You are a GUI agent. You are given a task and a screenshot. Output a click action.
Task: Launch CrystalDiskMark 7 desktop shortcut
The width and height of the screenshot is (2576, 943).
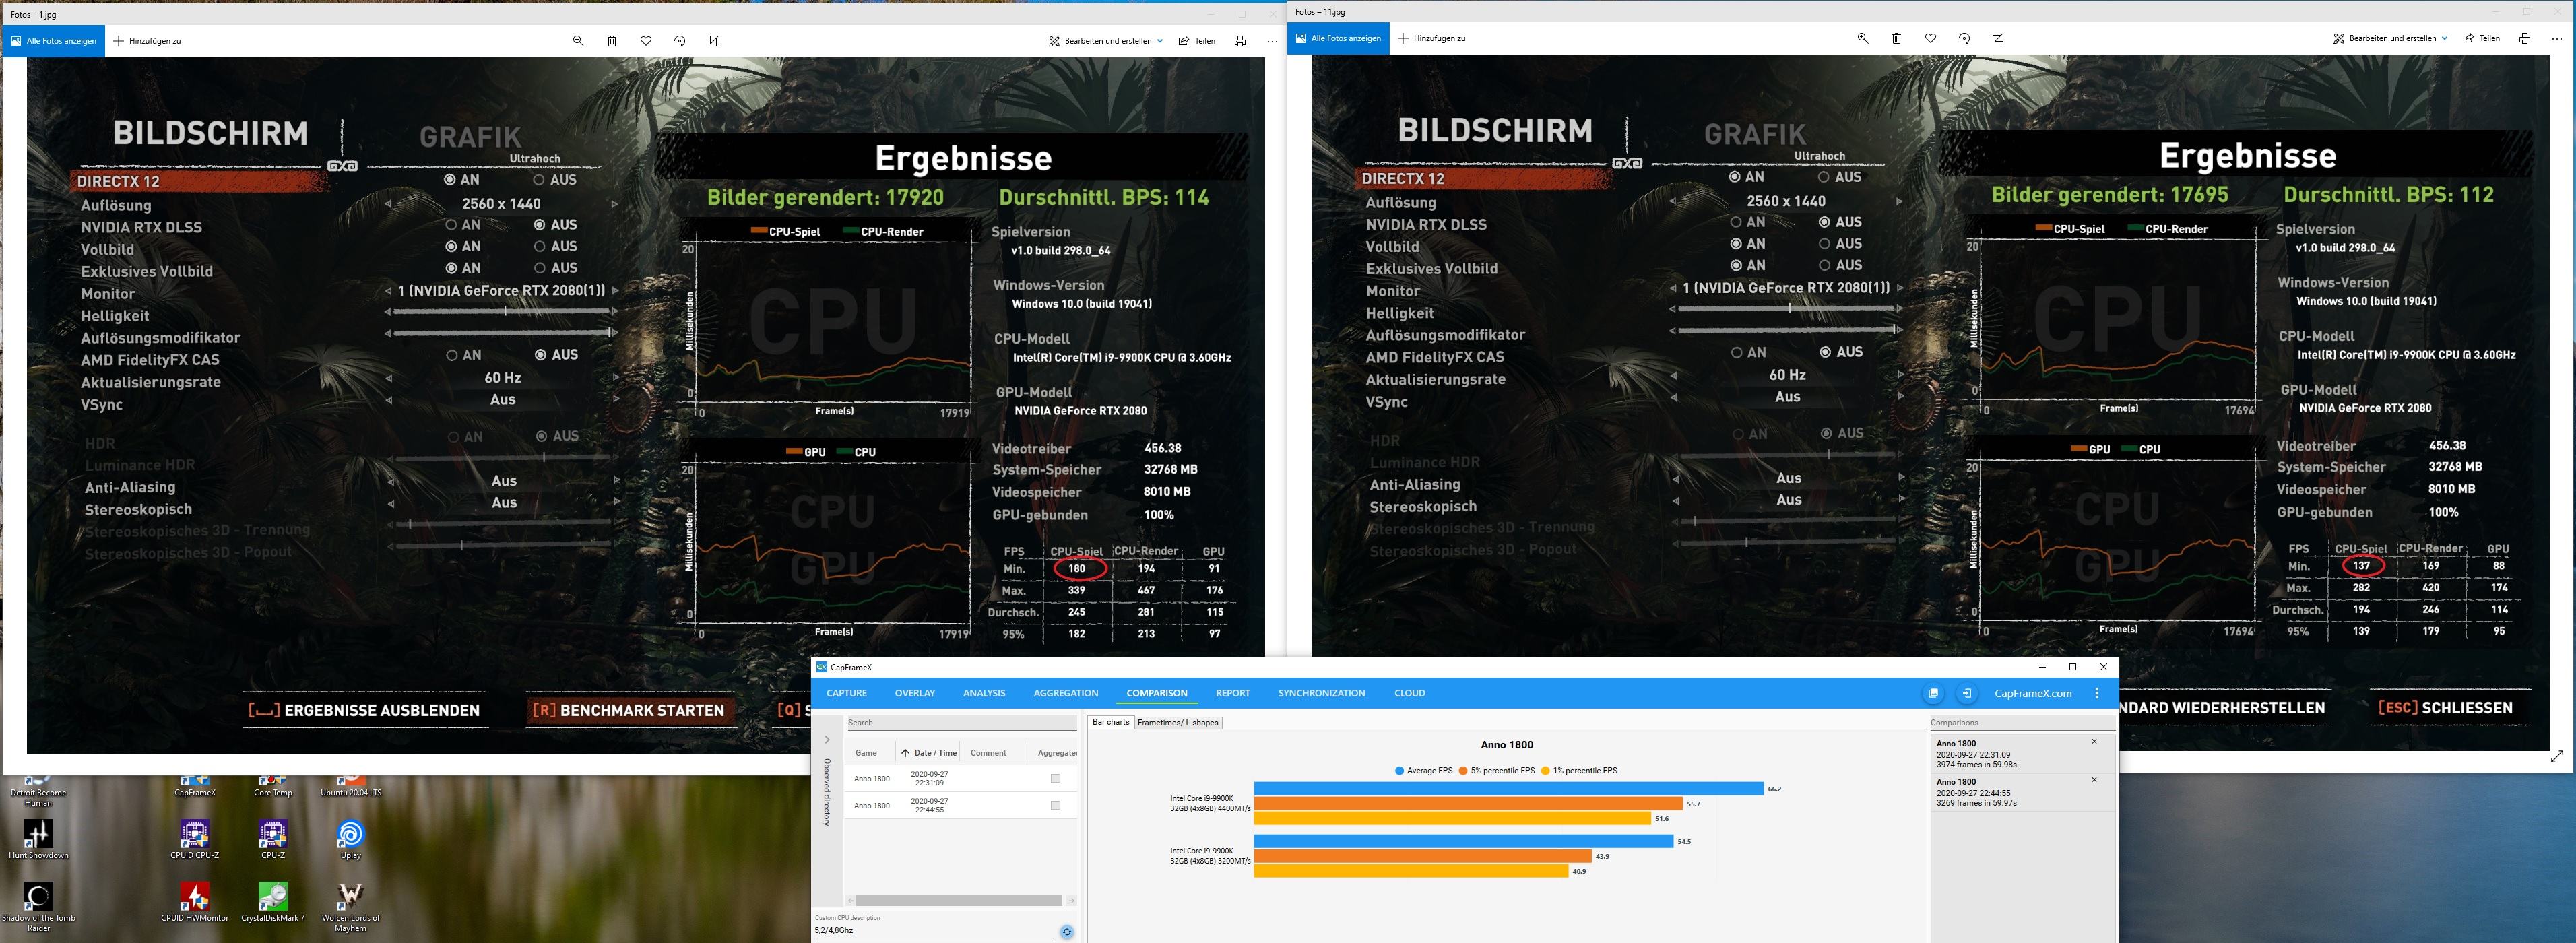[x=273, y=902]
